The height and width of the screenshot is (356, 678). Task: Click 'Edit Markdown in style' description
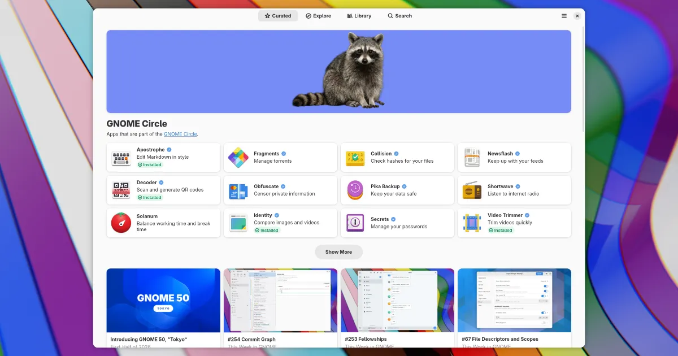(163, 157)
